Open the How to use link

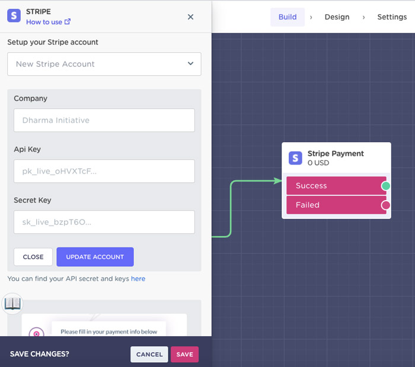48,22
